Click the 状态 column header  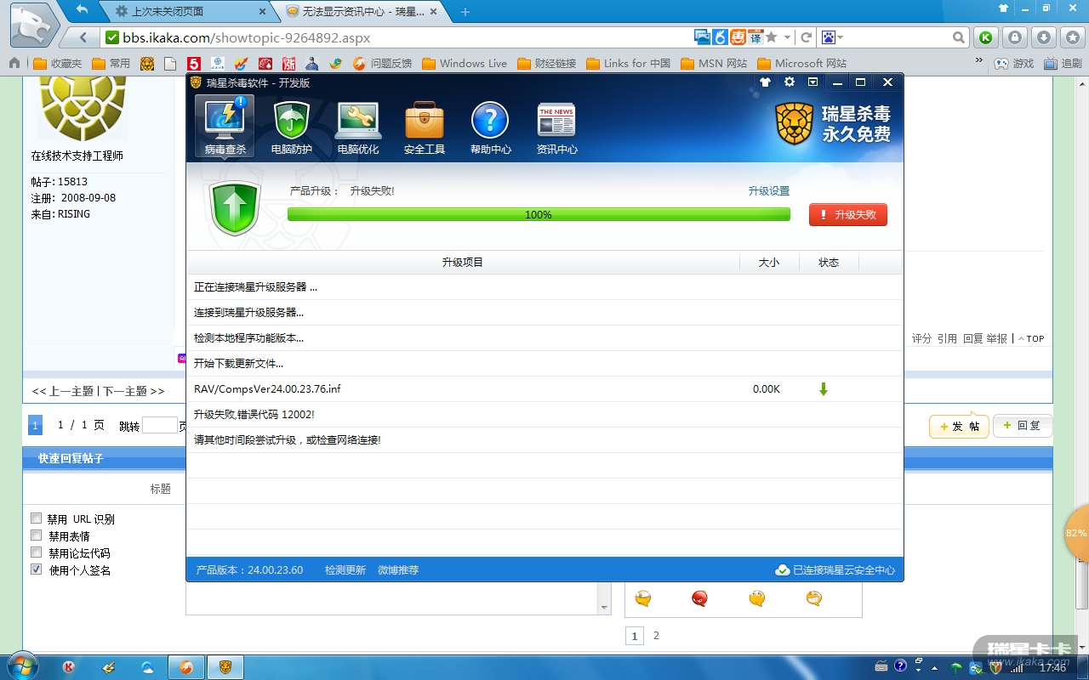click(x=829, y=263)
